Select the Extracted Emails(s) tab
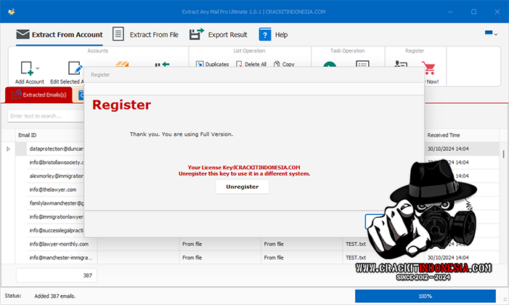The height and width of the screenshot is (305, 509). (x=39, y=95)
